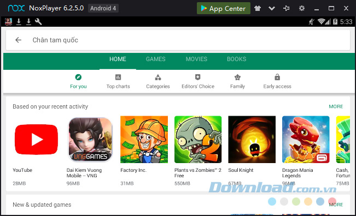
Task: Click New & updated games heading
Action: tap(42, 205)
